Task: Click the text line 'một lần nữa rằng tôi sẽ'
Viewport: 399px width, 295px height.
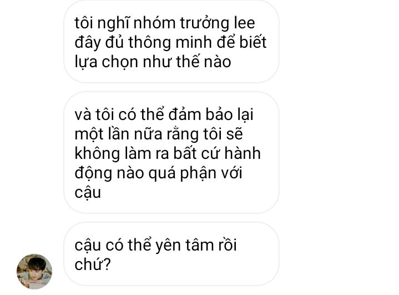Action: [x=159, y=134]
